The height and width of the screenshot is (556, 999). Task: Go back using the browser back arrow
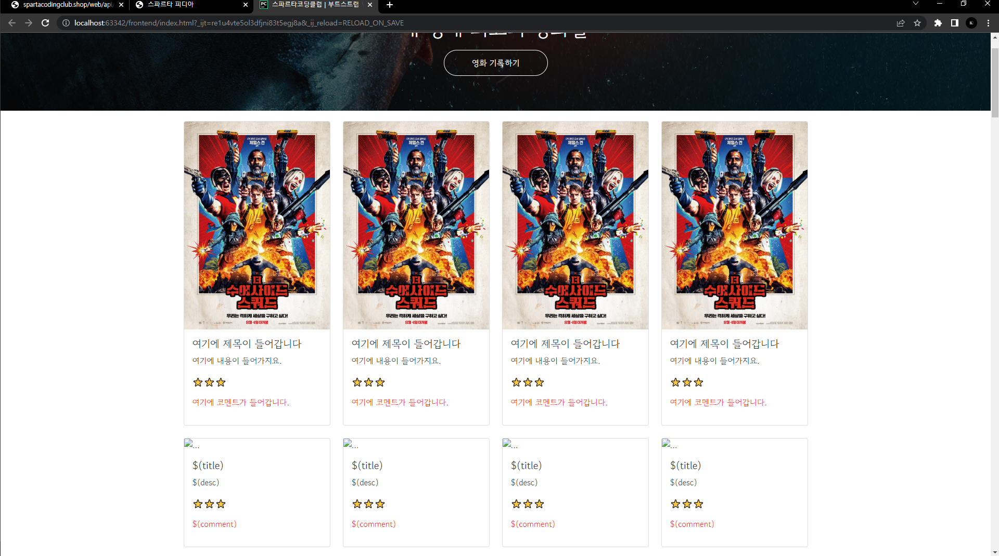click(12, 23)
